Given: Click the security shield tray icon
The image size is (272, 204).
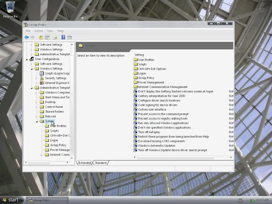Looking at the screenshot, I should pos(252,200).
